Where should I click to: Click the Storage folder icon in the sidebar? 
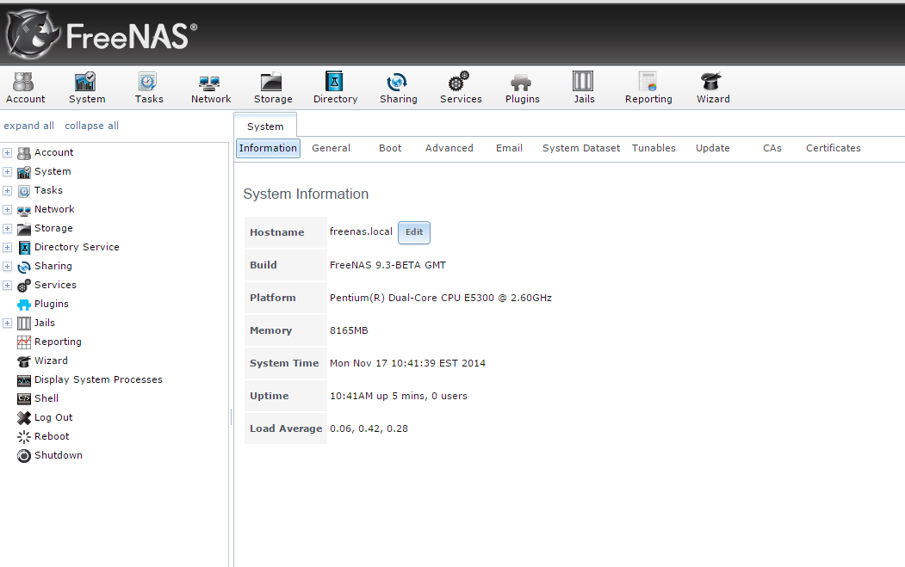23,229
